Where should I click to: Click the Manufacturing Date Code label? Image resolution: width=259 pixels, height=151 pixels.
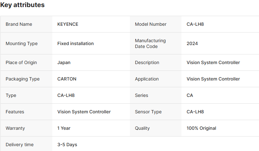tap(150, 43)
